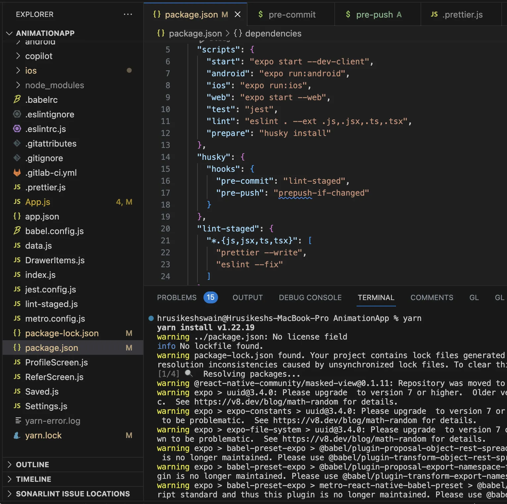Click the underlined "prepush-if-changed" string
Image resolution: width=507 pixels, height=504 pixels.
(x=321, y=193)
